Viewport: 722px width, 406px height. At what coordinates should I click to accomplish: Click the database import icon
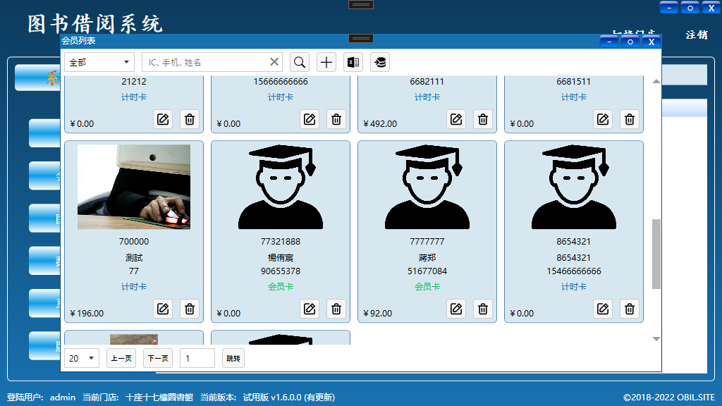coord(380,62)
